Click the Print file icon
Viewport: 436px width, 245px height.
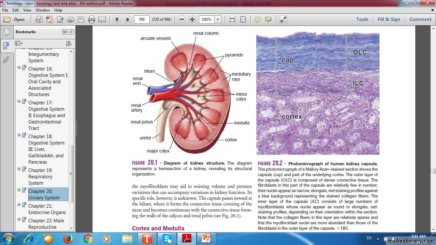tap(92, 19)
